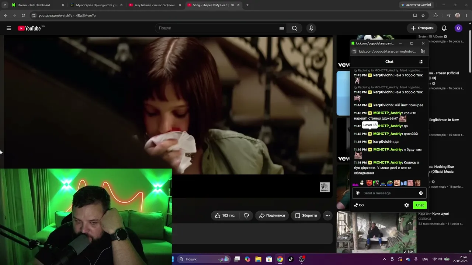
Task: Switch the ENG keyboard language indicator
Action: pos(425,259)
